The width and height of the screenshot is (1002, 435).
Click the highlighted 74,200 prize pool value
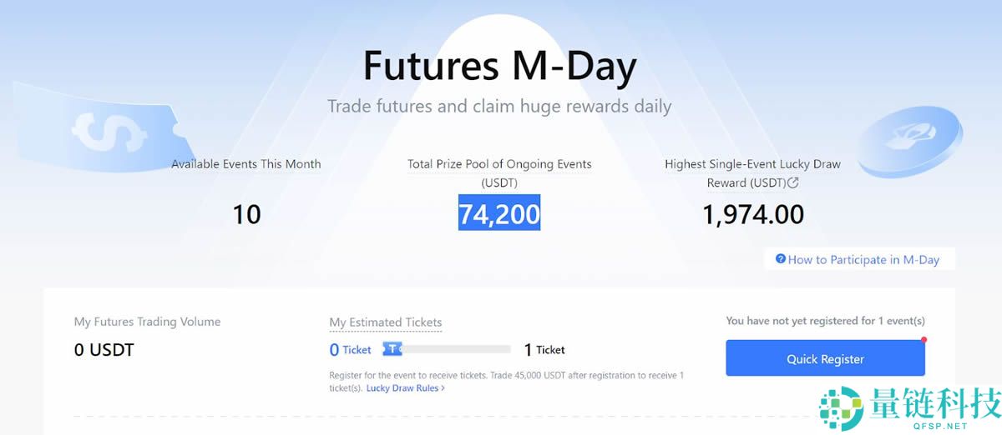coord(499,213)
